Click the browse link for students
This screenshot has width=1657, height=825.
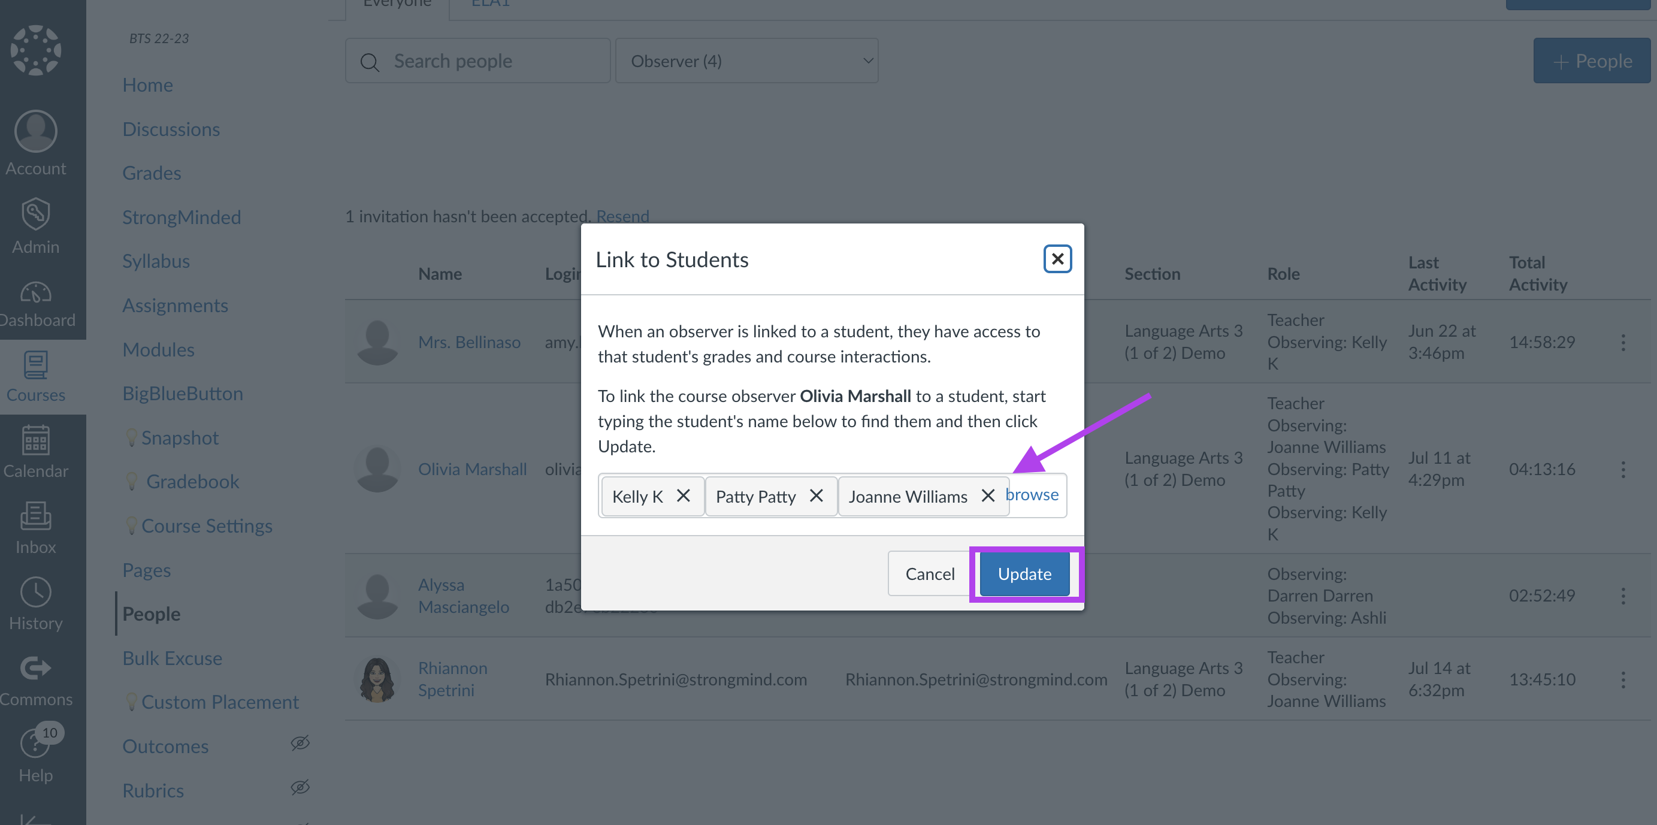pyautogui.click(x=1032, y=494)
